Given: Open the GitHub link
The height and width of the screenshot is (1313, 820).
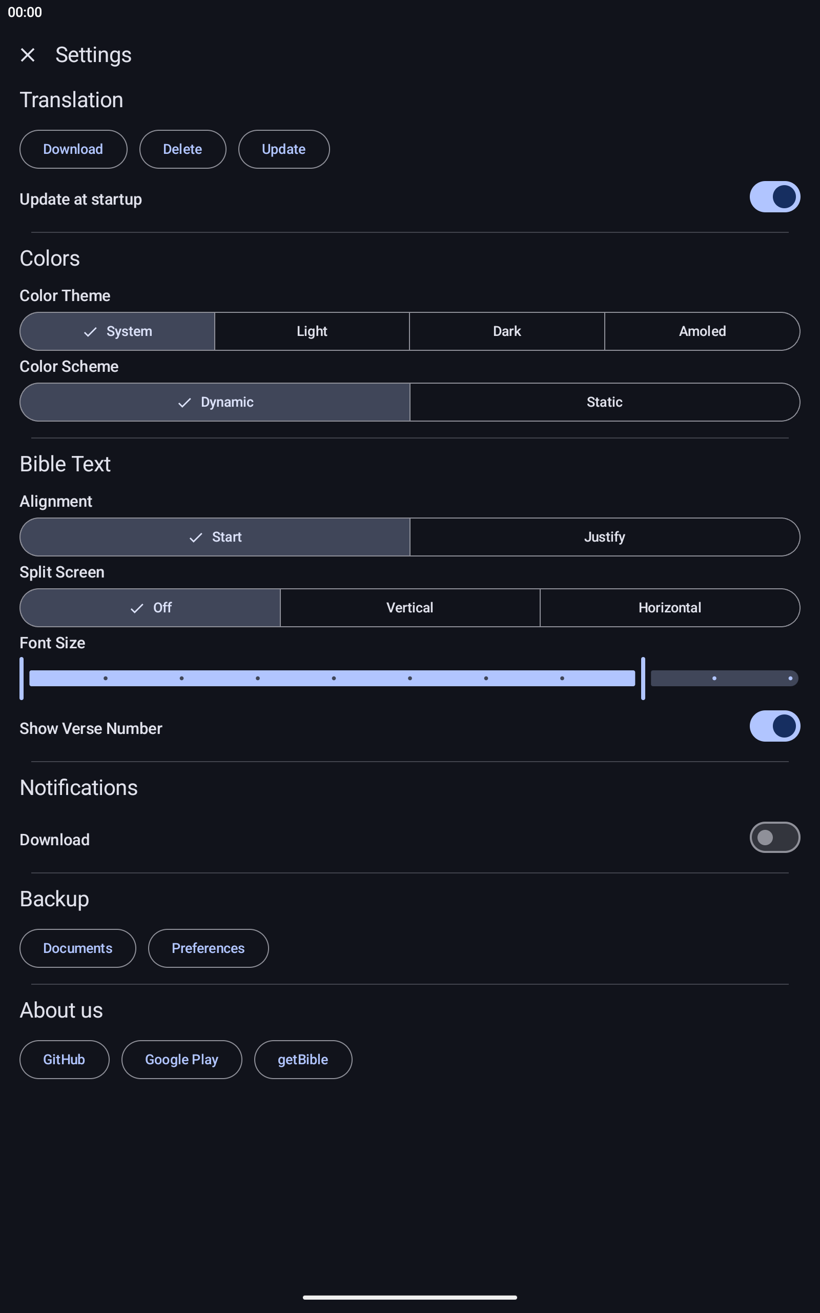Looking at the screenshot, I should [64, 1060].
